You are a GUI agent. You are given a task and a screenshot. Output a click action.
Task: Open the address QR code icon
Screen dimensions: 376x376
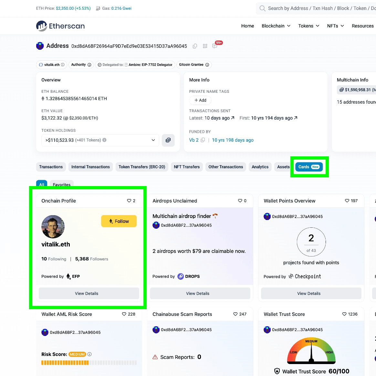pyautogui.click(x=205, y=46)
